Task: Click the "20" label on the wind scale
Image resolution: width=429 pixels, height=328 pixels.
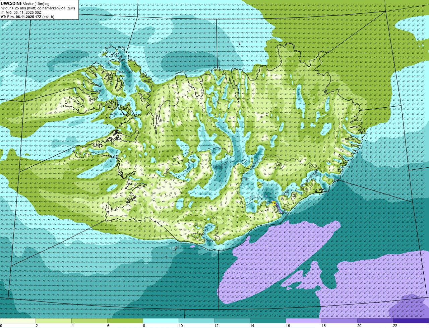Action: [x=359, y=326]
